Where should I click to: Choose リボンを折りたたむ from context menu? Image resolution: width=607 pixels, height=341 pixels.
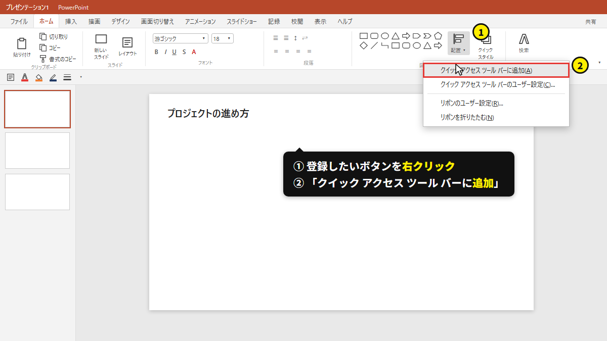(496, 117)
